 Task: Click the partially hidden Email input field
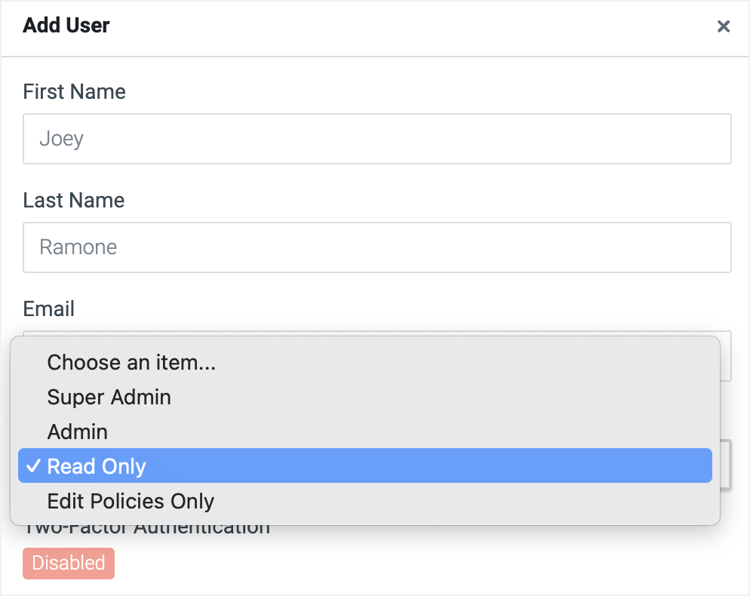726,356
